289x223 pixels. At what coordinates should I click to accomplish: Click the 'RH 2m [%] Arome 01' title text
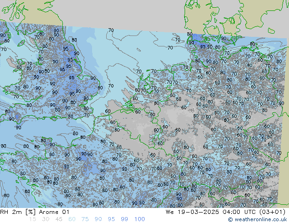click(35, 212)
